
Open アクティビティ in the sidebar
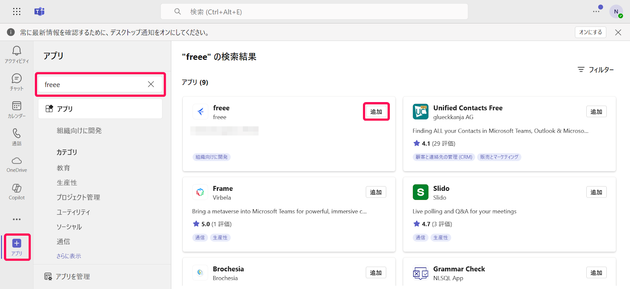17,55
